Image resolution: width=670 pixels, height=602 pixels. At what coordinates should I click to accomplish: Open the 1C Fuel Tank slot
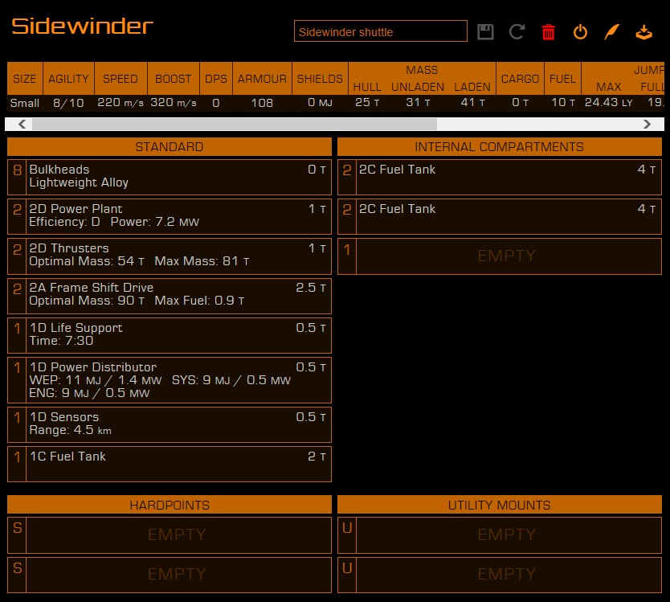coord(170,464)
